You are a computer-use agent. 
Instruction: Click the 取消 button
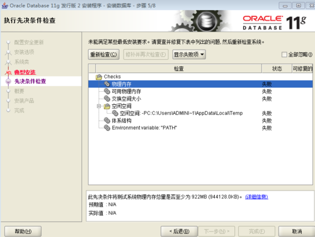297,231
